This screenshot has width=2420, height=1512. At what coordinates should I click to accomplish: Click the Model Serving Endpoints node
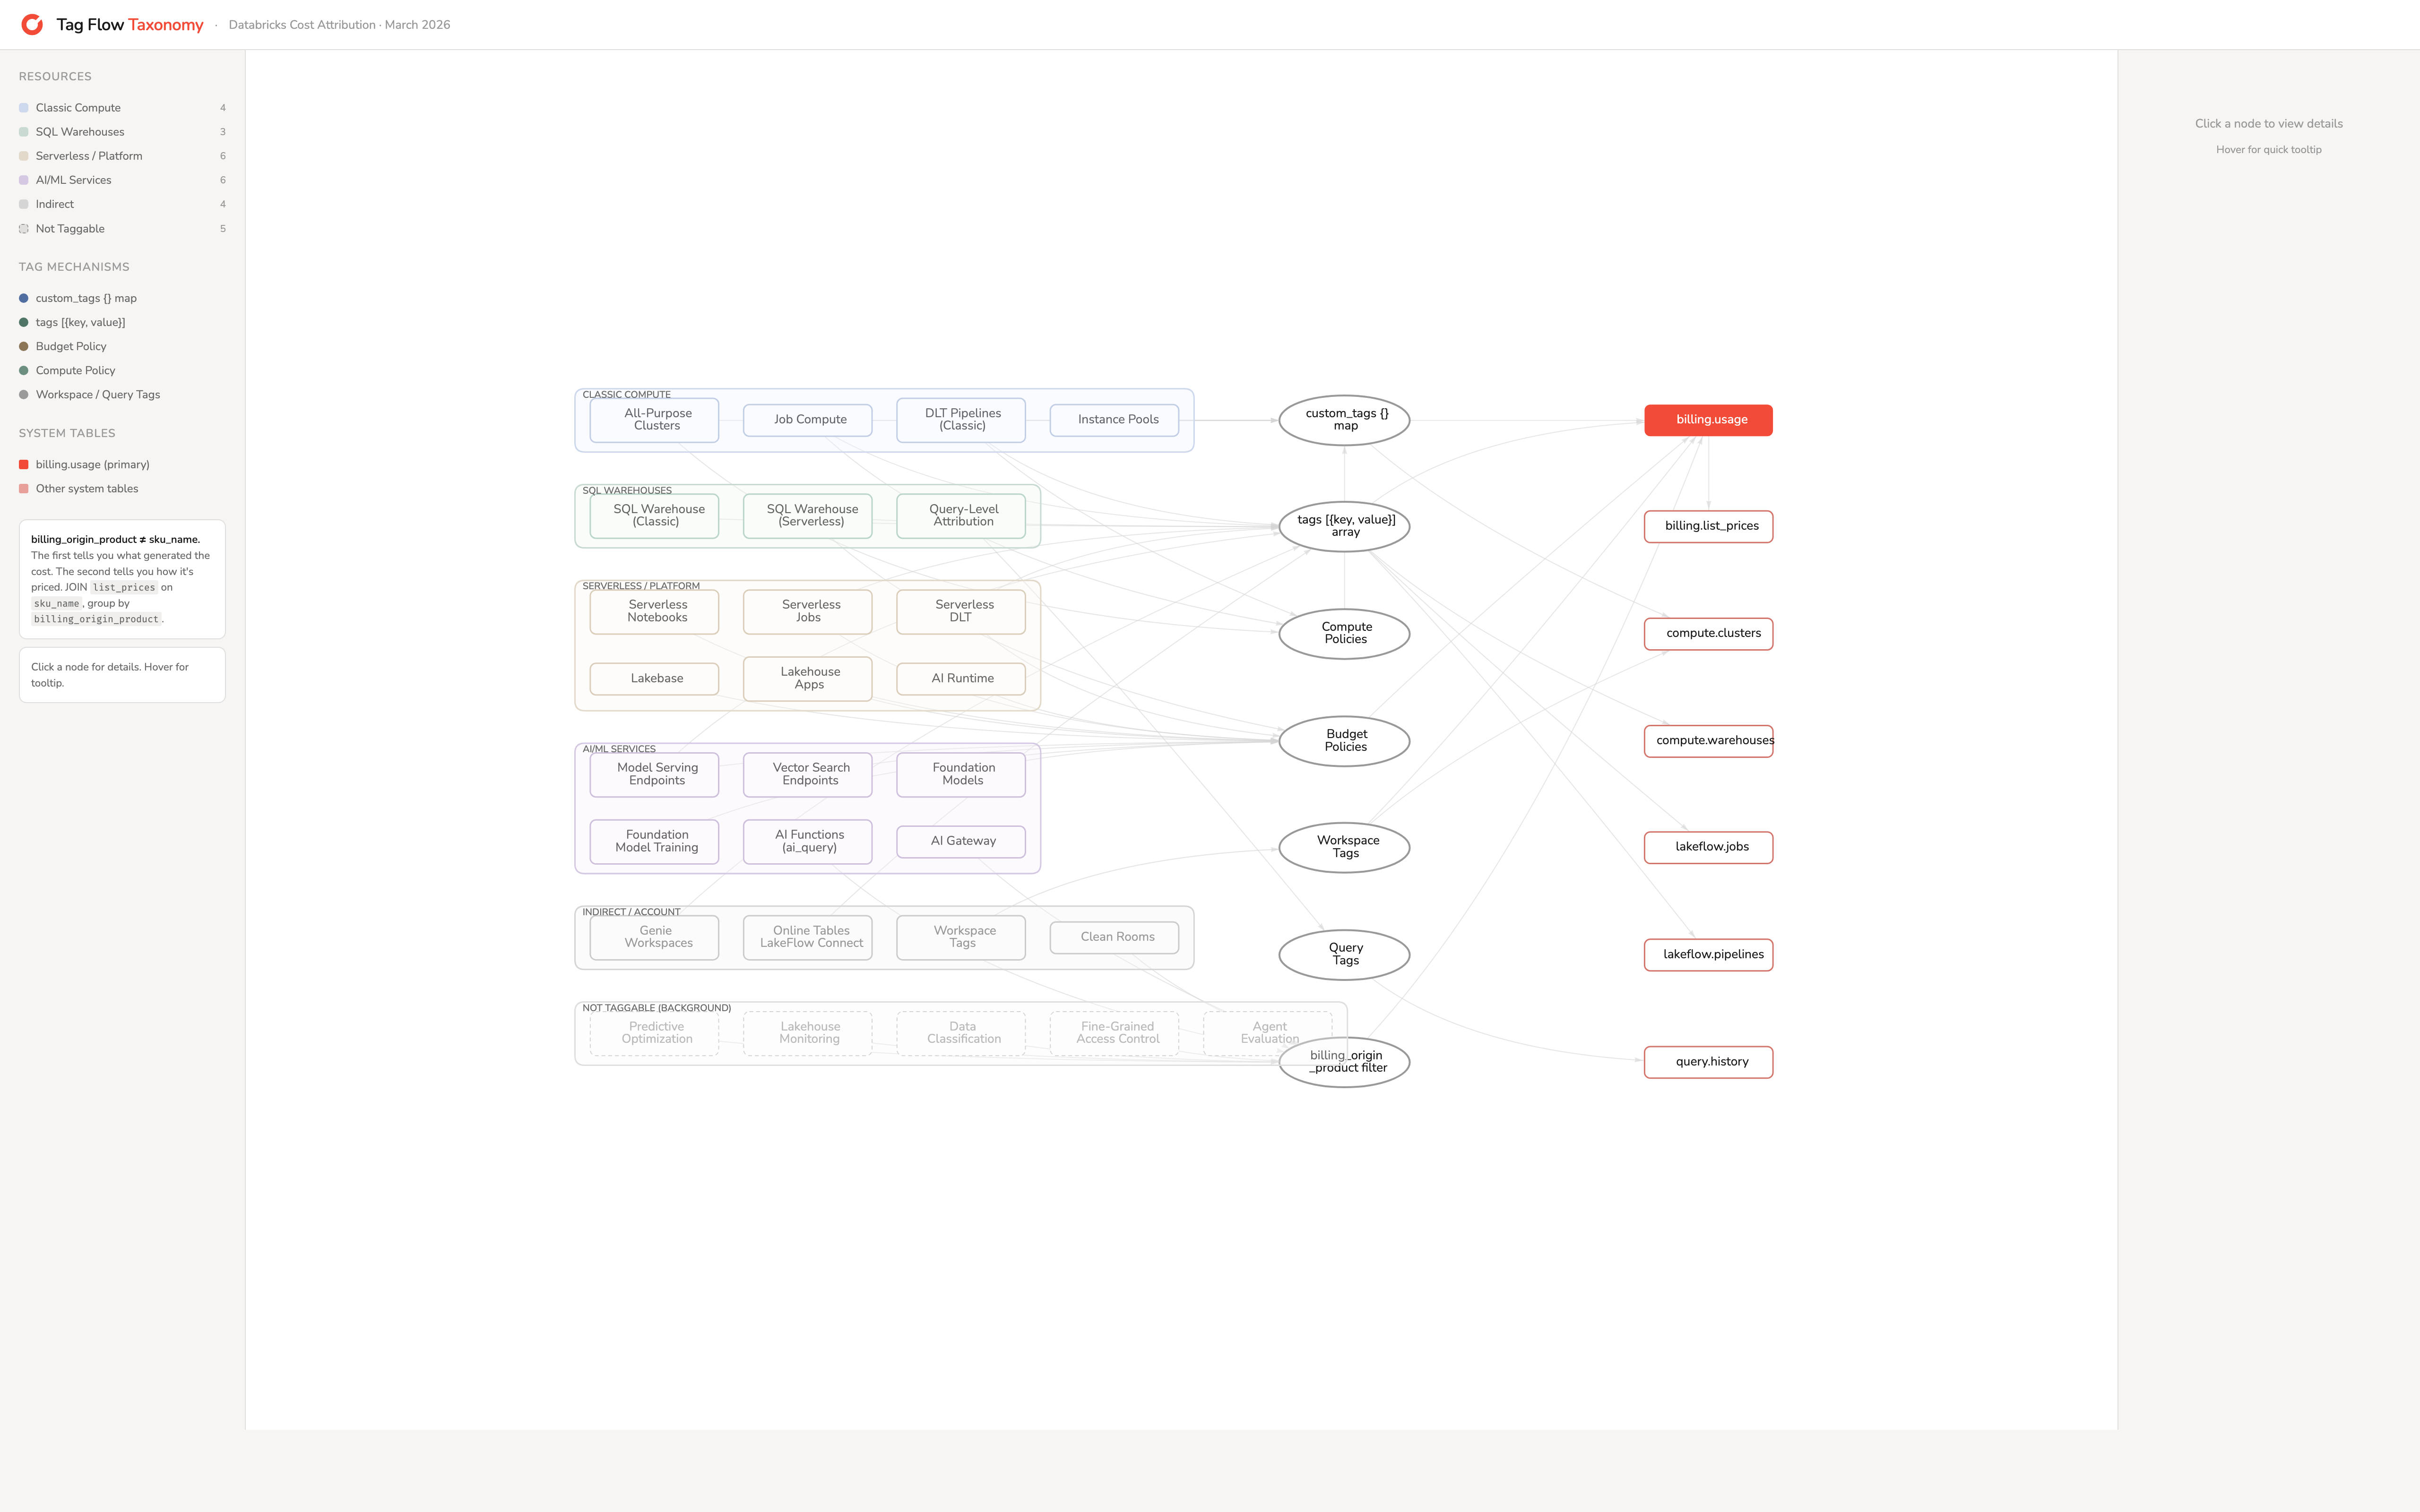654,774
